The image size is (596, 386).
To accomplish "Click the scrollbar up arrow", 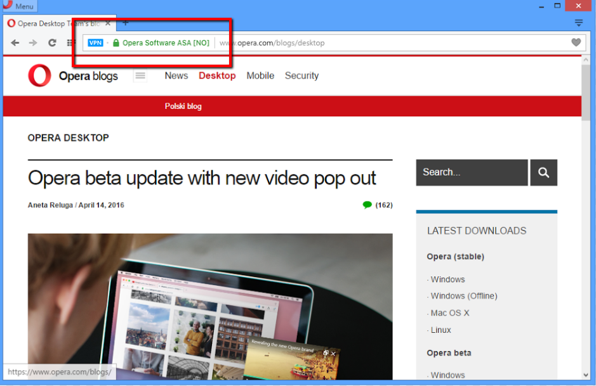I will coord(586,60).
